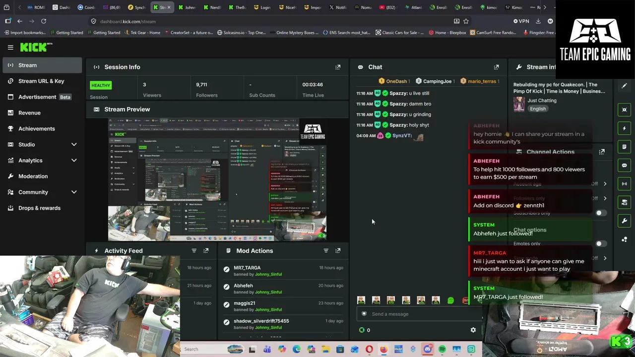The image size is (635, 357).
Task: Click the channel actions sidebar icon
Action: click(625, 202)
